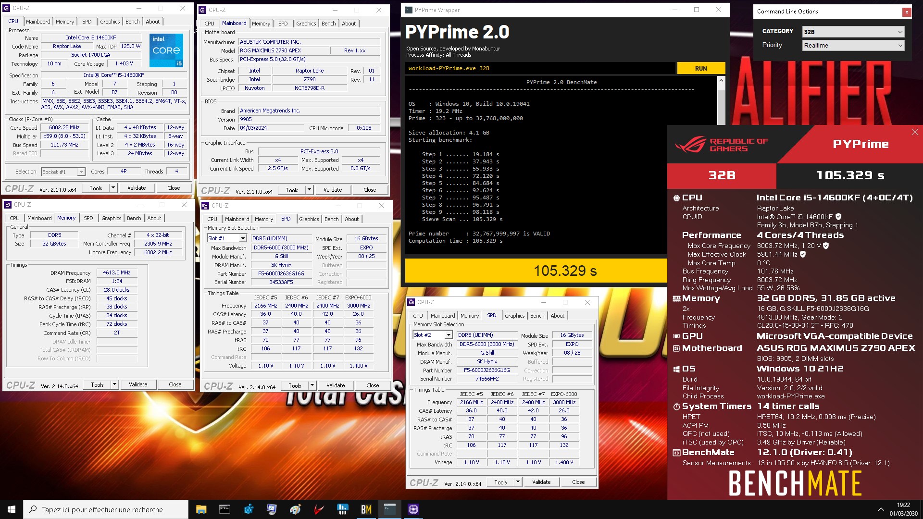
Task: Open About tab in Slot #1 SPD window
Action: tap(352, 219)
